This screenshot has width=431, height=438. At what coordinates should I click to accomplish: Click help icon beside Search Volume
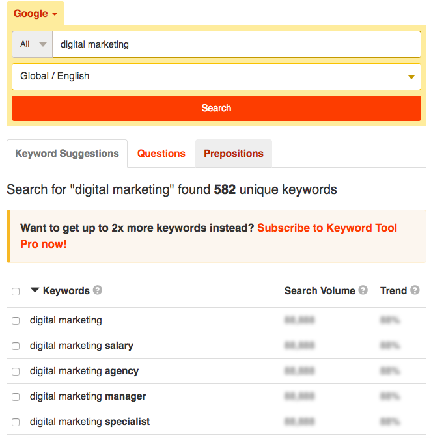pos(363,290)
